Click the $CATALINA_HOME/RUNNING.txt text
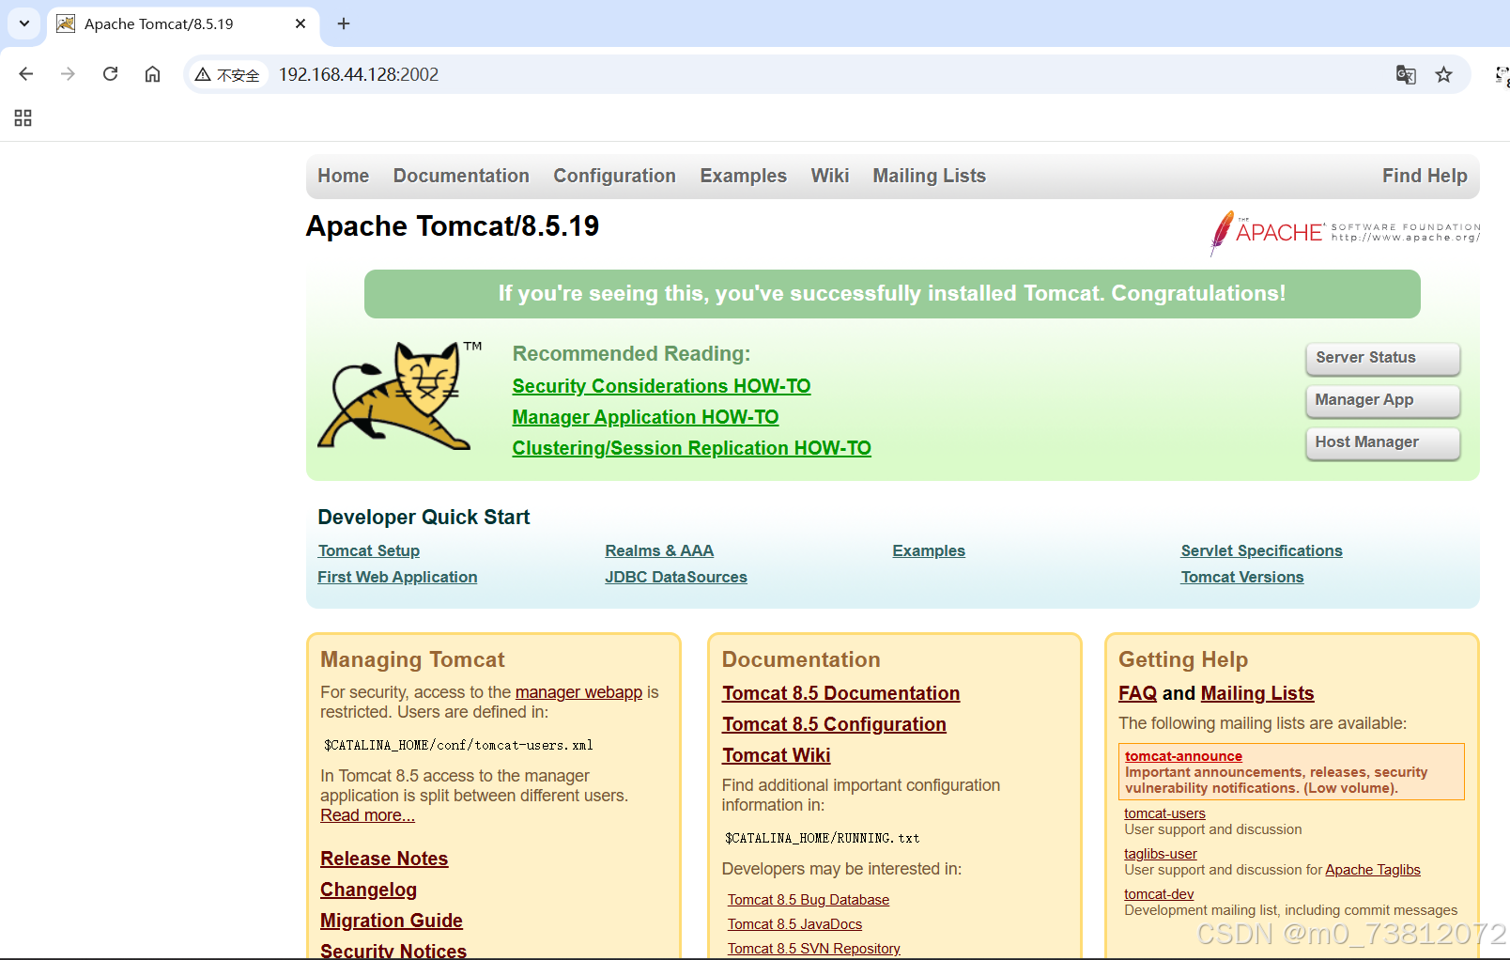The width and height of the screenshot is (1510, 960). [822, 838]
